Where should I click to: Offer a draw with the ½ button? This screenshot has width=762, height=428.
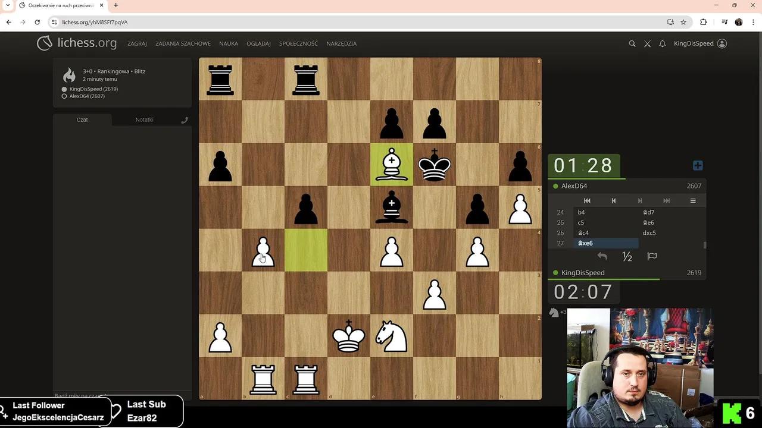(x=627, y=256)
